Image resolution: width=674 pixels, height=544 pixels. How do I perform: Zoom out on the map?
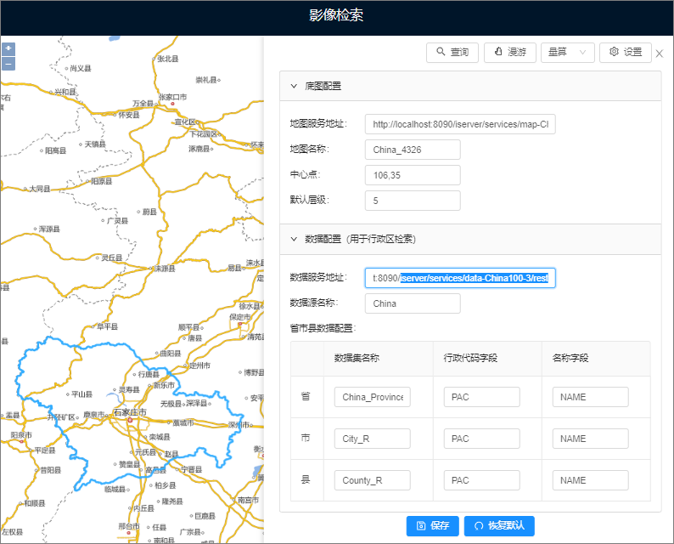pyautogui.click(x=8, y=63)
